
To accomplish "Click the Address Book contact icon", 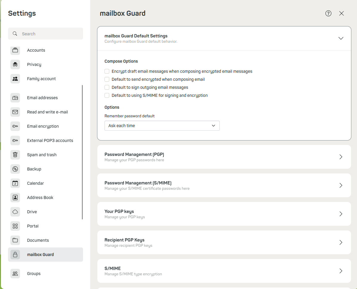I will (15, 198).
